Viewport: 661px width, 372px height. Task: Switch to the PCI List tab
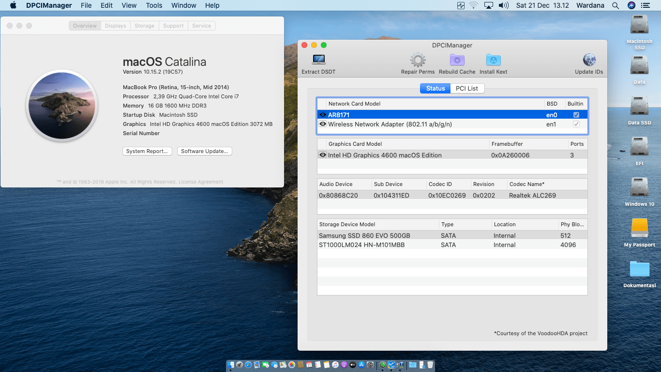(x=466, y=88)
